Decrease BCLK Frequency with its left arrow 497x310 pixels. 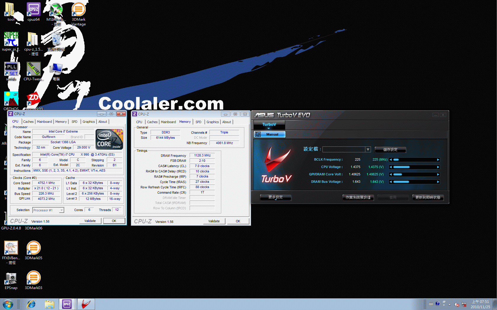point(390,160)
